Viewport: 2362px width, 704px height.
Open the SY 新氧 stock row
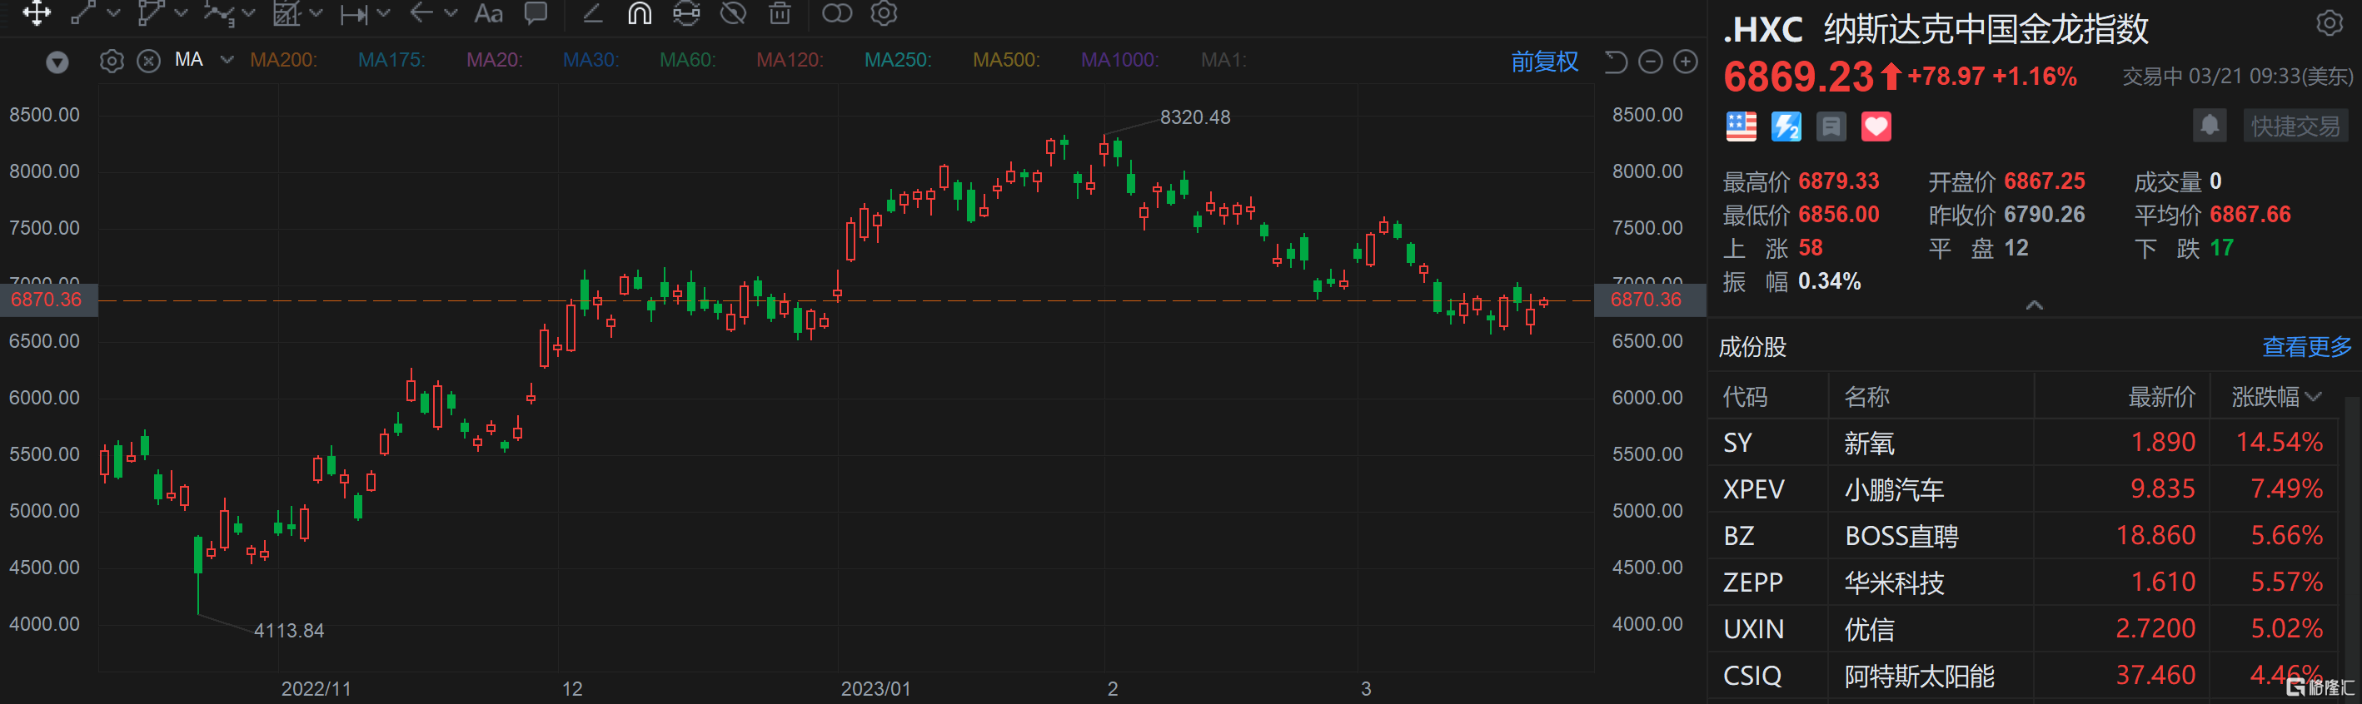point(2026,443)
